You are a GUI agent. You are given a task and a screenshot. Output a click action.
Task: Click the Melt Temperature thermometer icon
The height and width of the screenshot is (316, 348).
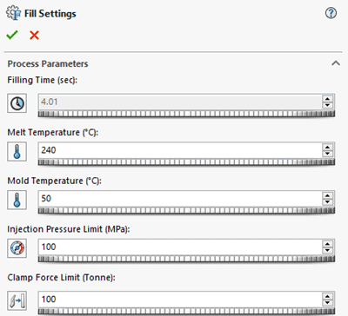pos(17,152)
